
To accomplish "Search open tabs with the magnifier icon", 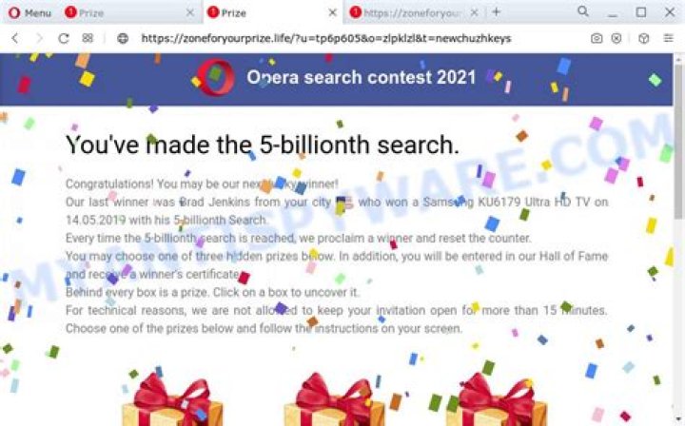I will (x=583, y=11).
